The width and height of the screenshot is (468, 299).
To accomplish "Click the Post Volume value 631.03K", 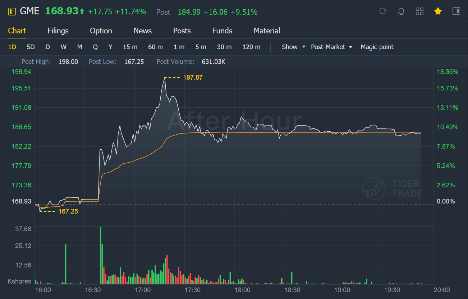I will pos(214,62).
